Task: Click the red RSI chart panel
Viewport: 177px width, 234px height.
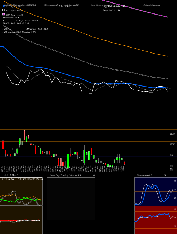Action: coord(155,220)
